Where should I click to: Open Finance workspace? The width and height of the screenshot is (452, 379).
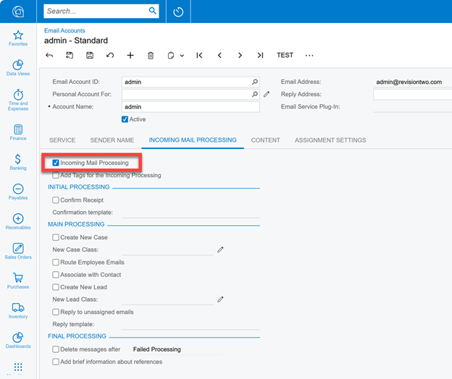(18, 132)
